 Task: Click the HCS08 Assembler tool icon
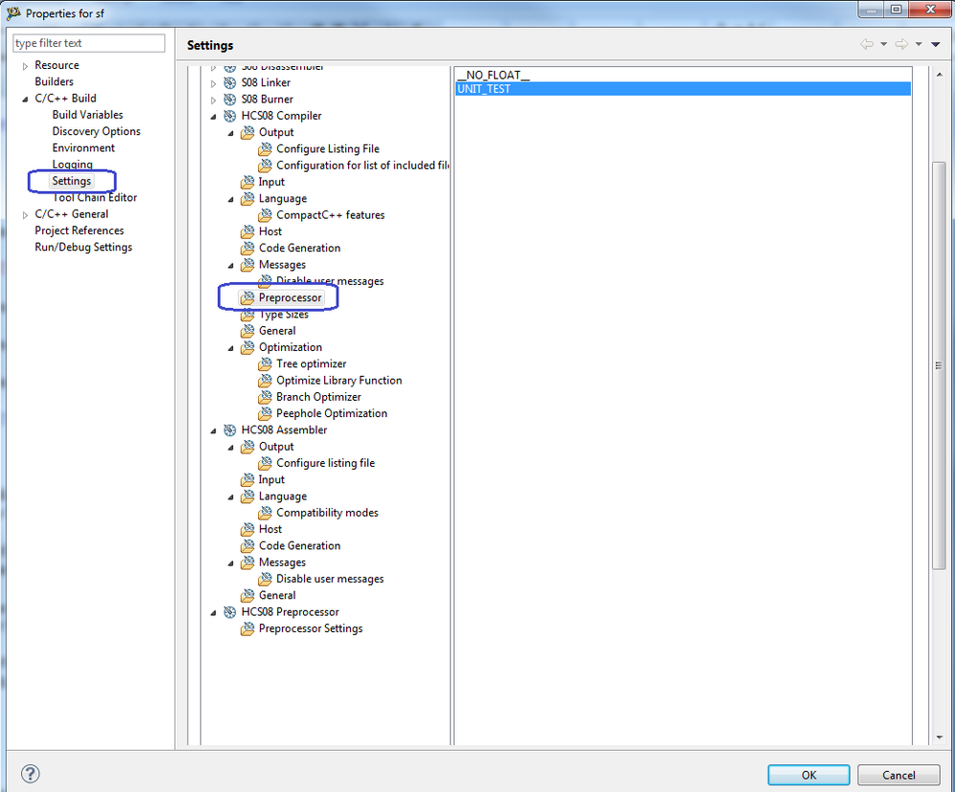[229, 430]
